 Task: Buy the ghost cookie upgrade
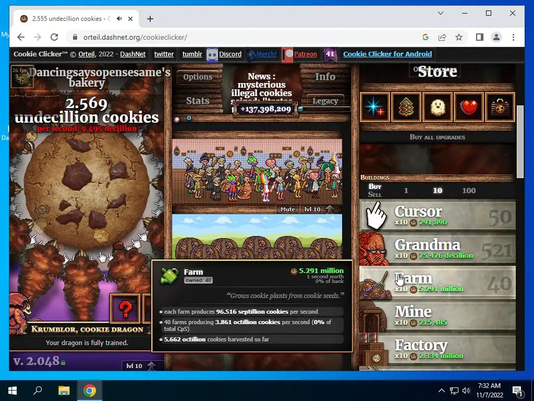click(438, 107)
